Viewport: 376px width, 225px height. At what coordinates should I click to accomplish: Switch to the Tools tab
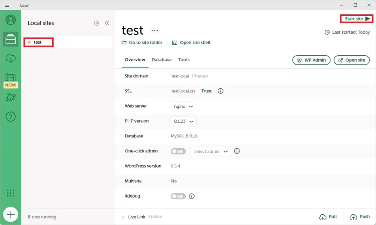click(x=184, y=60)
